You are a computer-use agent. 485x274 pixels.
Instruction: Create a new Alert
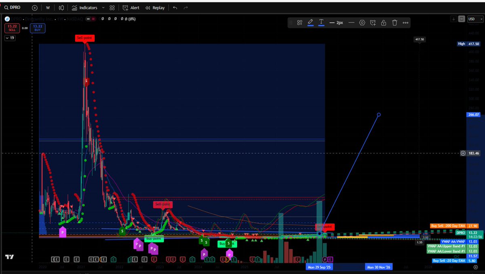[131, 8]
